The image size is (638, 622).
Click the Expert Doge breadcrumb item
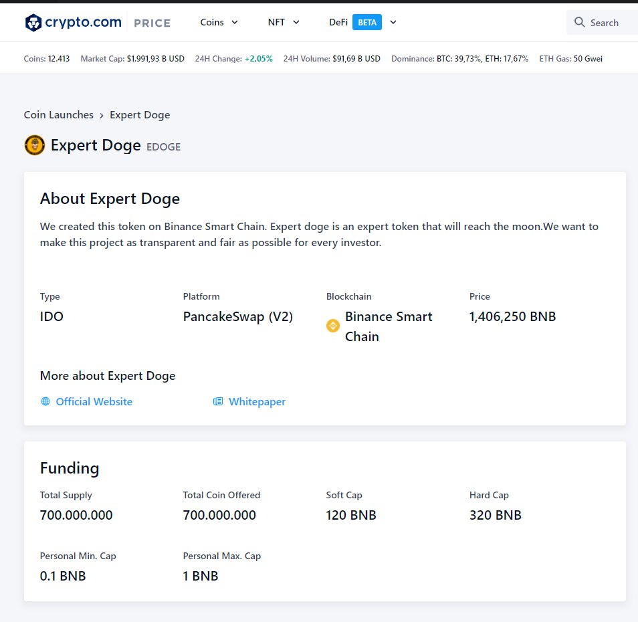click(x=140, y=115)
